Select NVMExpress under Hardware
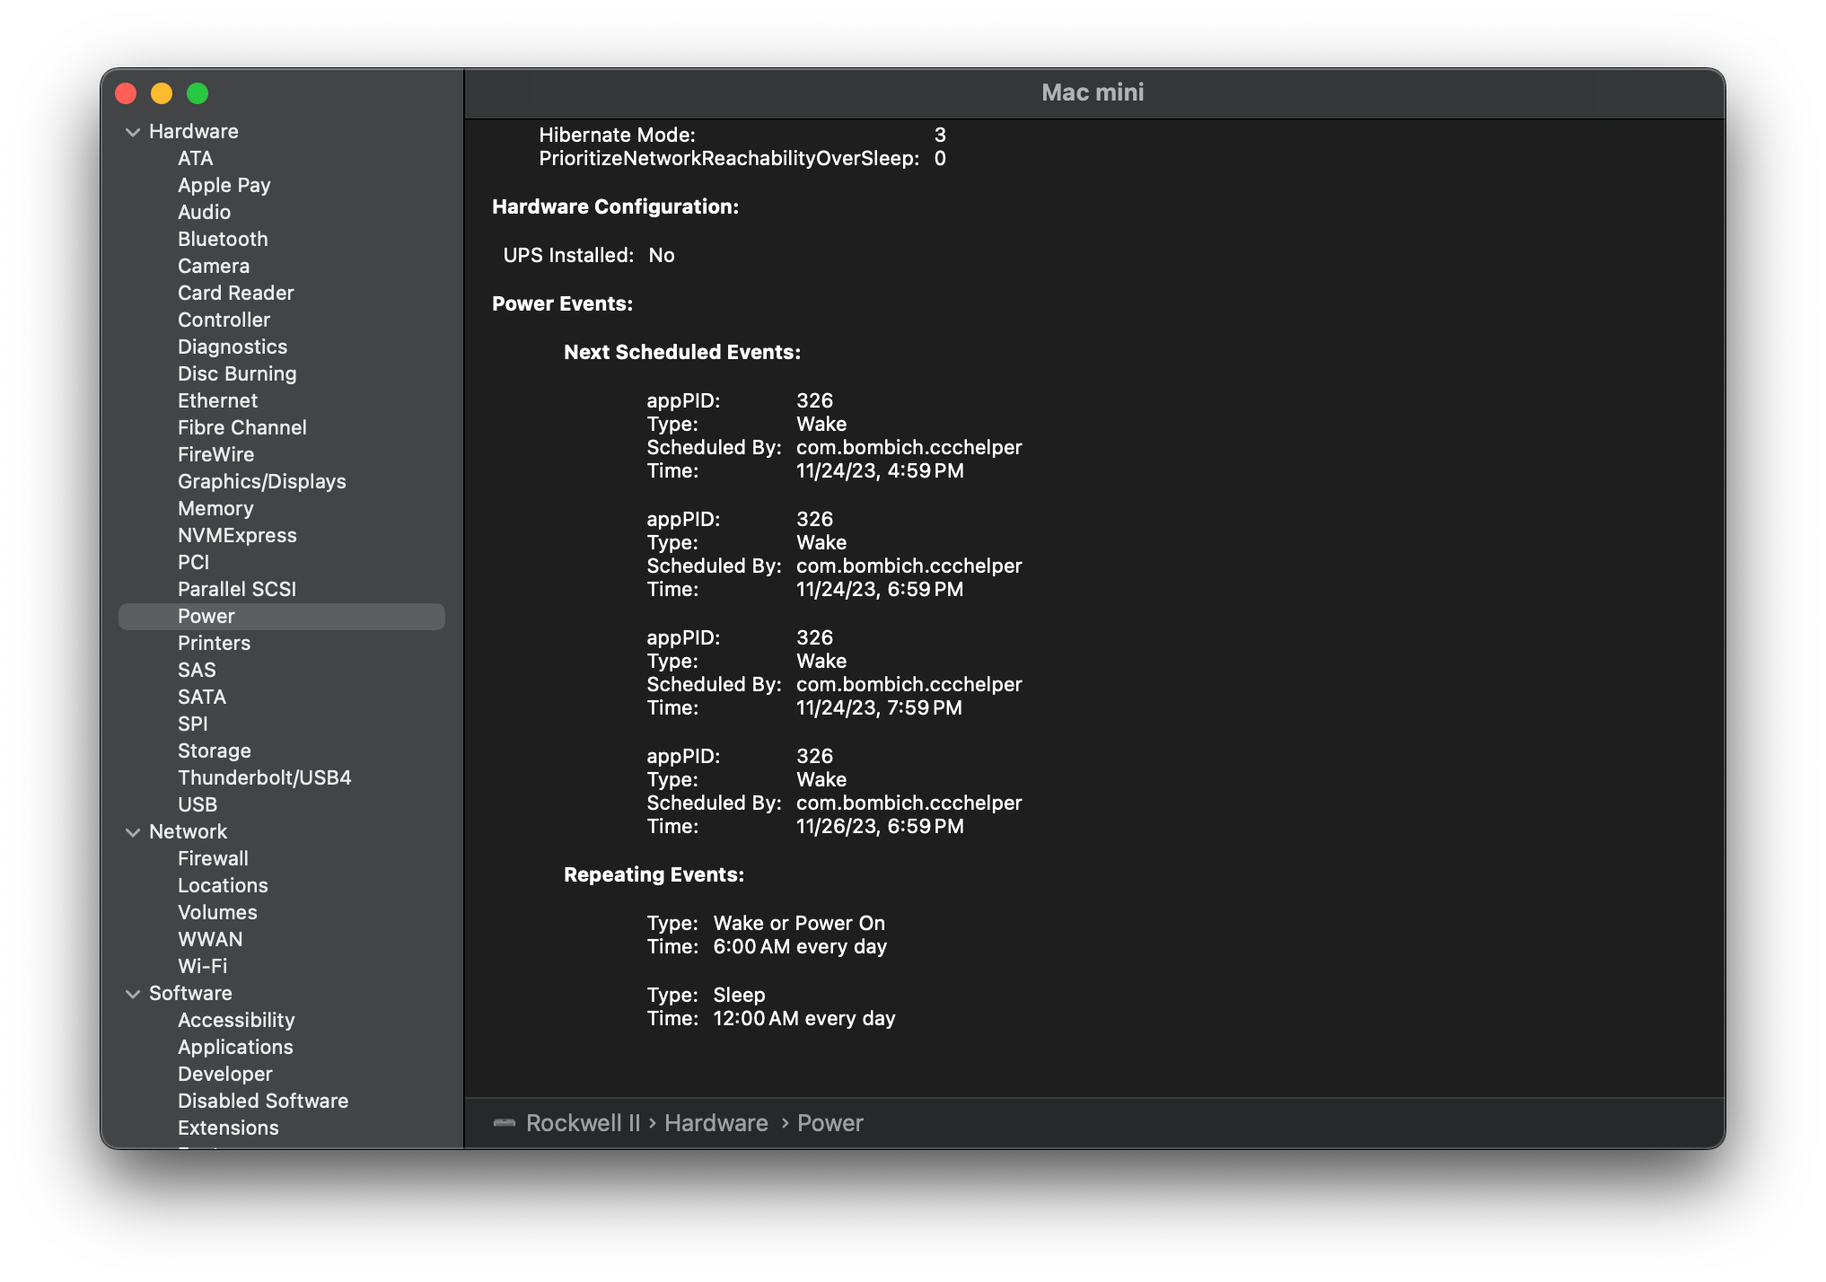The height and width of the screenshot is (1282, 1826). [x=239, y=534]
